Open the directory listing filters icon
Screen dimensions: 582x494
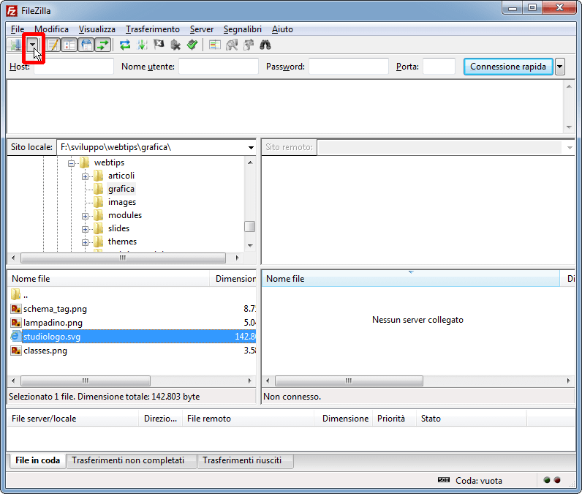coord(214,45)
